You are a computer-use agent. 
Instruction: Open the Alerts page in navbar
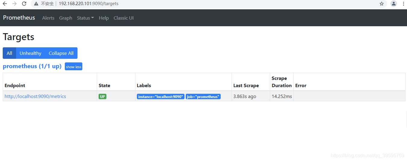(48, 18)
